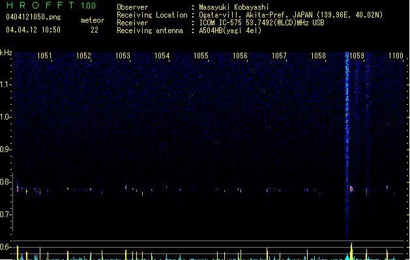Click the 1057 time axis marker
This screenshot has height=260, width=410.
pos(279,56)
